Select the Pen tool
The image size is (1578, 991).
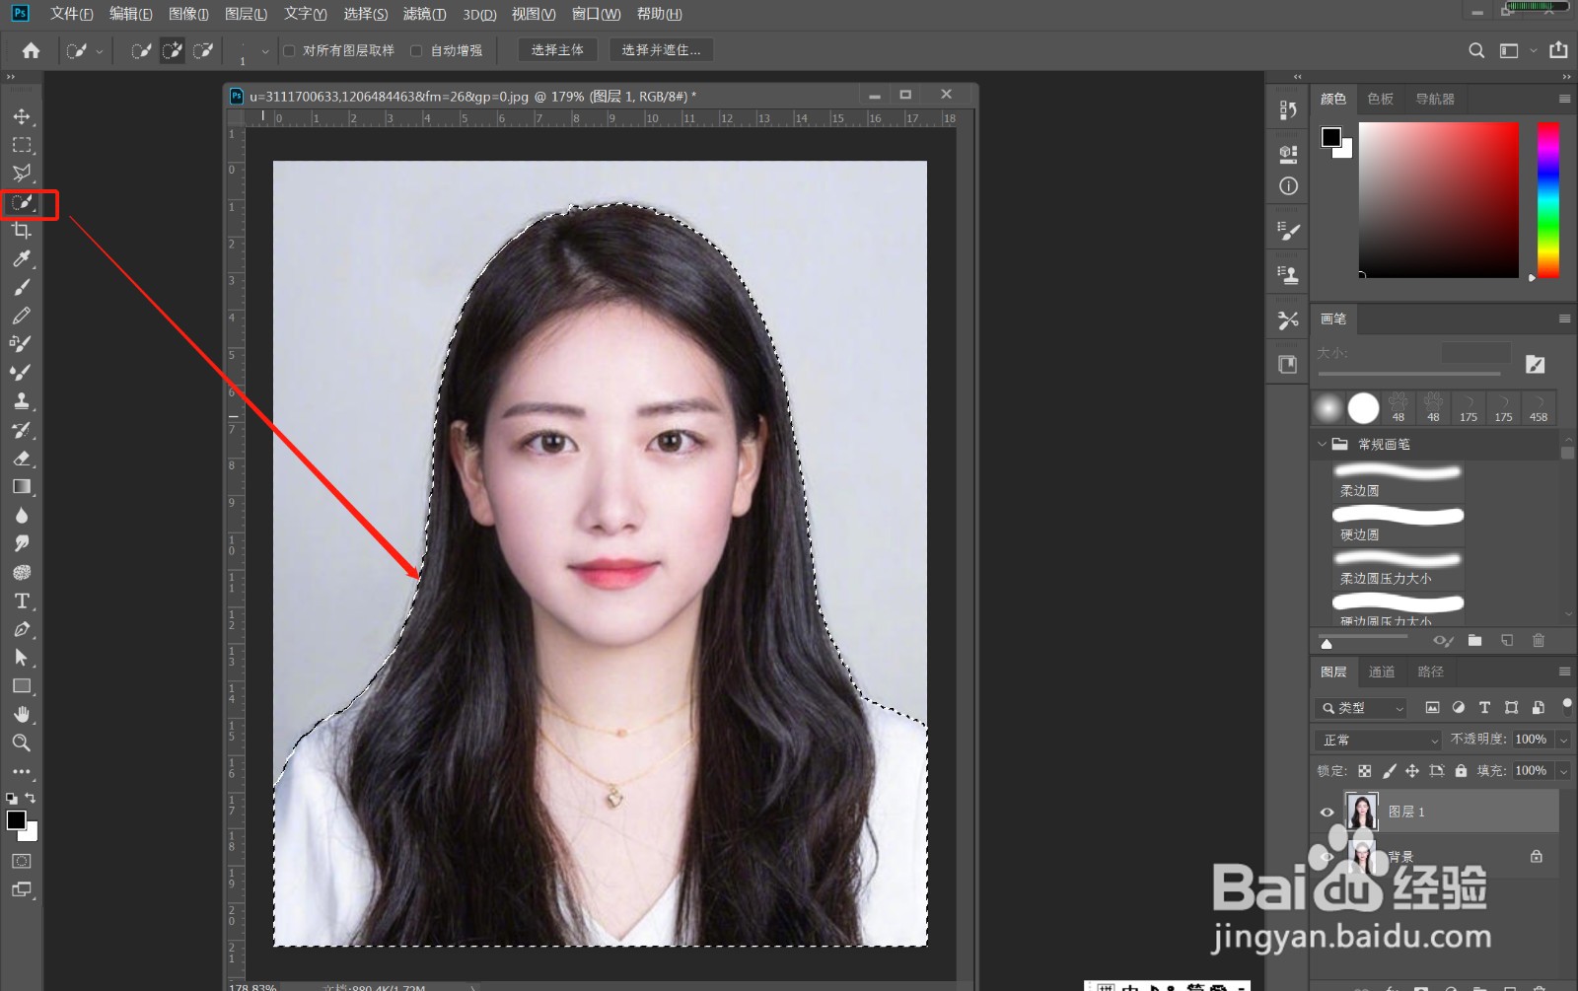(22, 629)
